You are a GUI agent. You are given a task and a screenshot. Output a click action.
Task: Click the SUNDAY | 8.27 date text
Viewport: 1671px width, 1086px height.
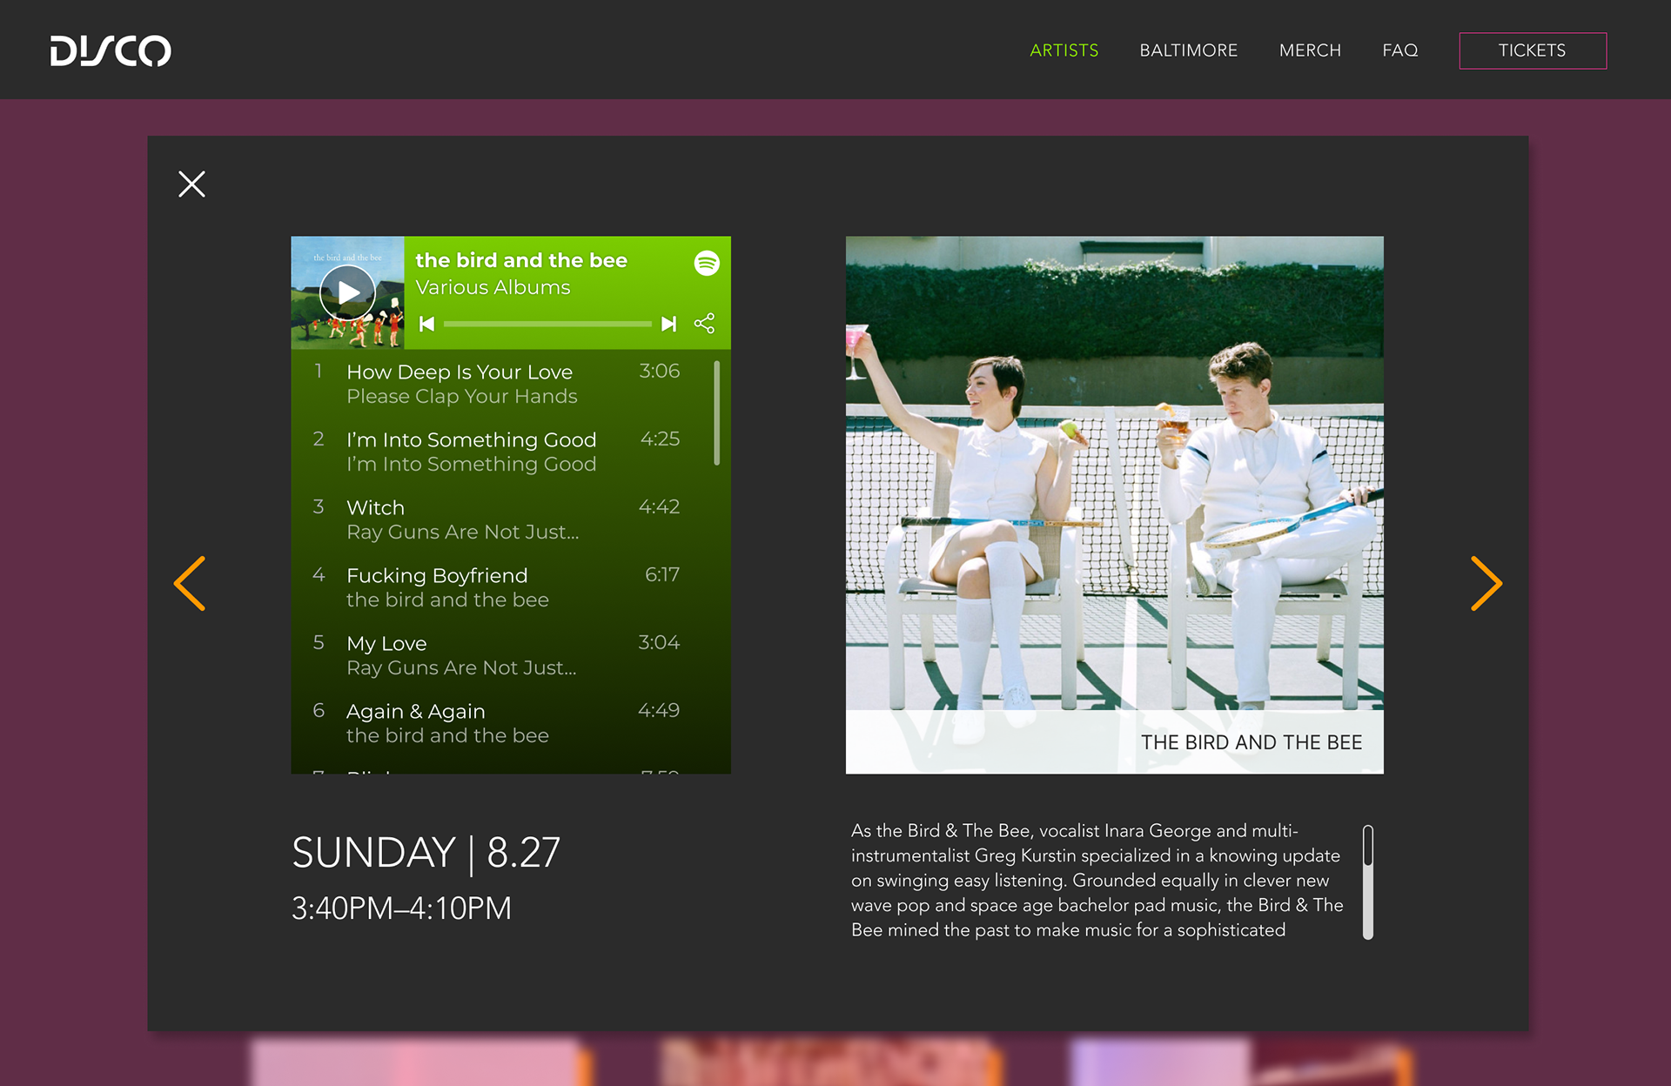pyautogui.click(x=426, y=852)
